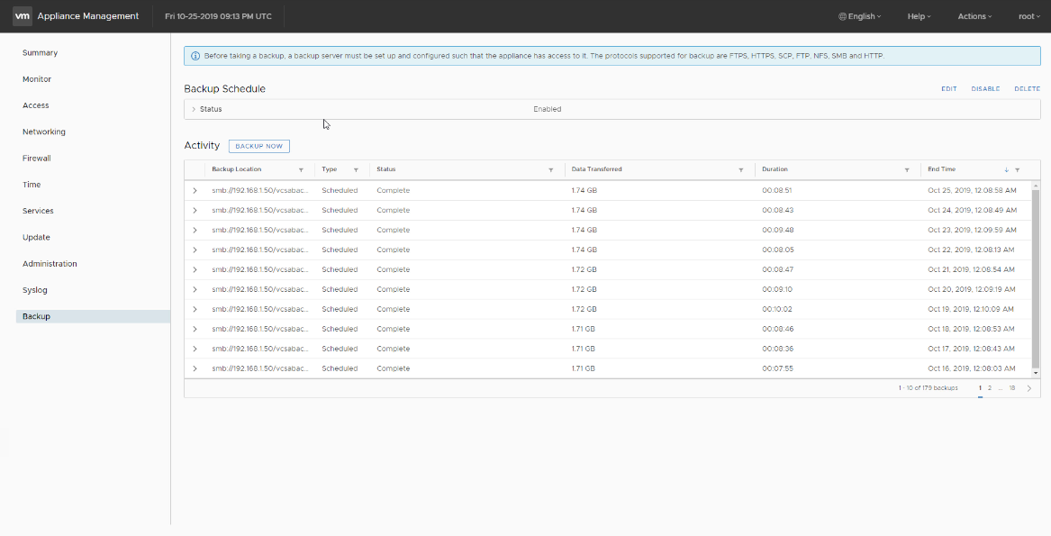Open the Summary section in sidebar
The height and width of the screenshot is (536, 1051).
[x=41, y=53]
